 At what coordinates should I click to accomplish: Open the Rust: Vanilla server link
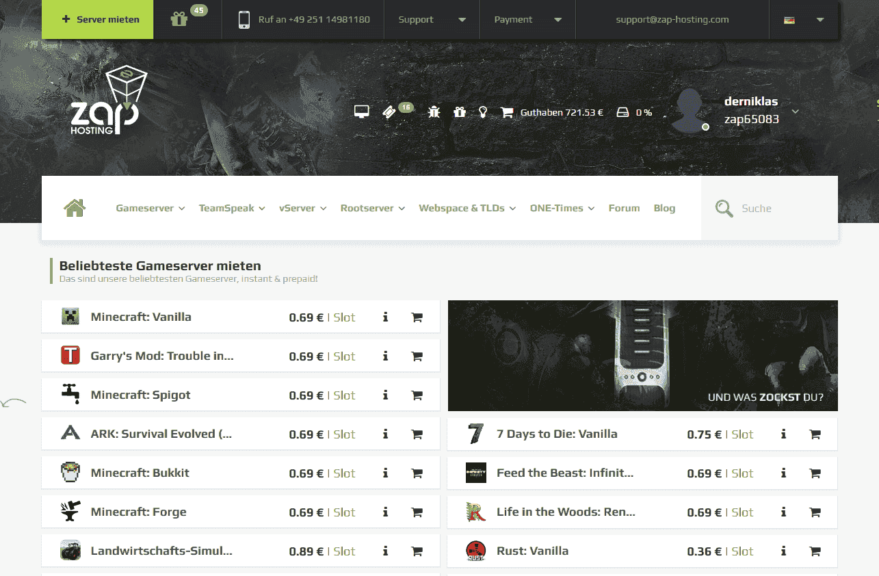click(532, 551)
